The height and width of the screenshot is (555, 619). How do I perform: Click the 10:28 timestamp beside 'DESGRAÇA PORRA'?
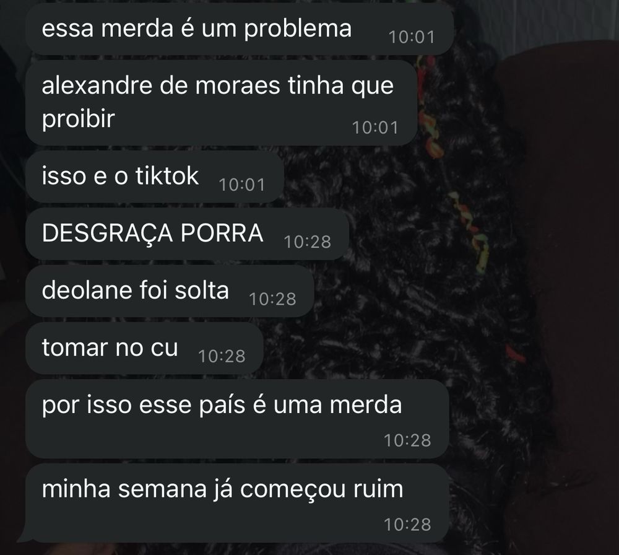307,242
